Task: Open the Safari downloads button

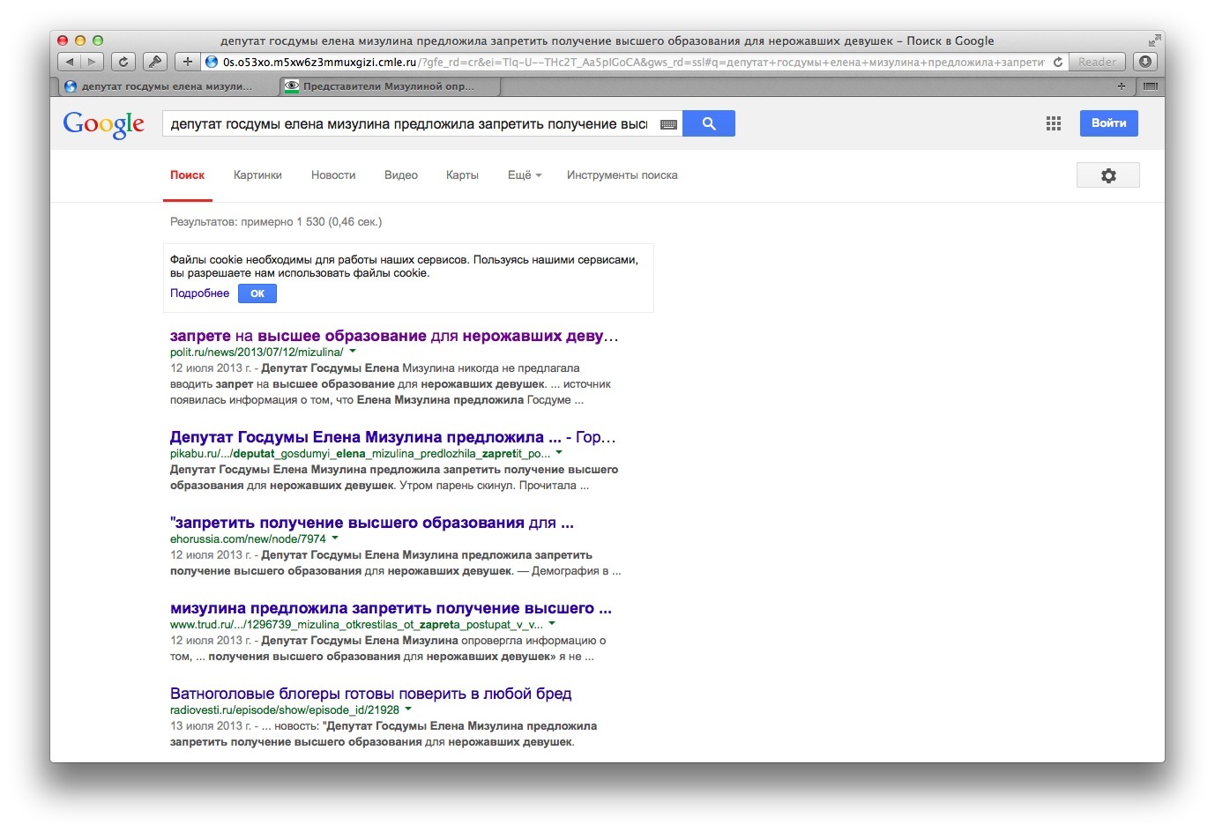Action: click(x=1144, y=62)
